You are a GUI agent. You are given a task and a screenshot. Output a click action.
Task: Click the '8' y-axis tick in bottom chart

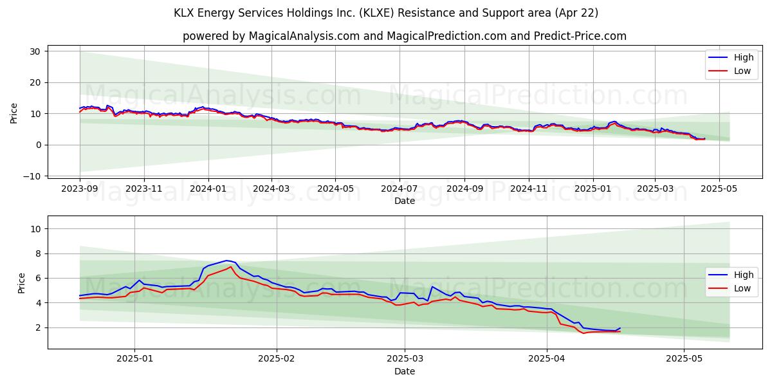tap(39, 253)
